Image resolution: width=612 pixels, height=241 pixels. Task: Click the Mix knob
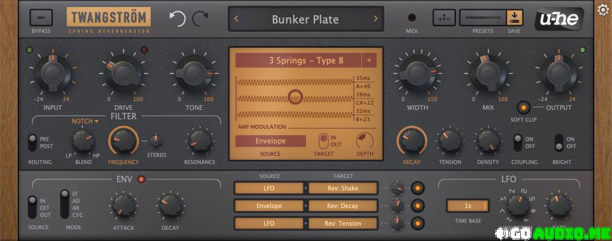[488, 73]
